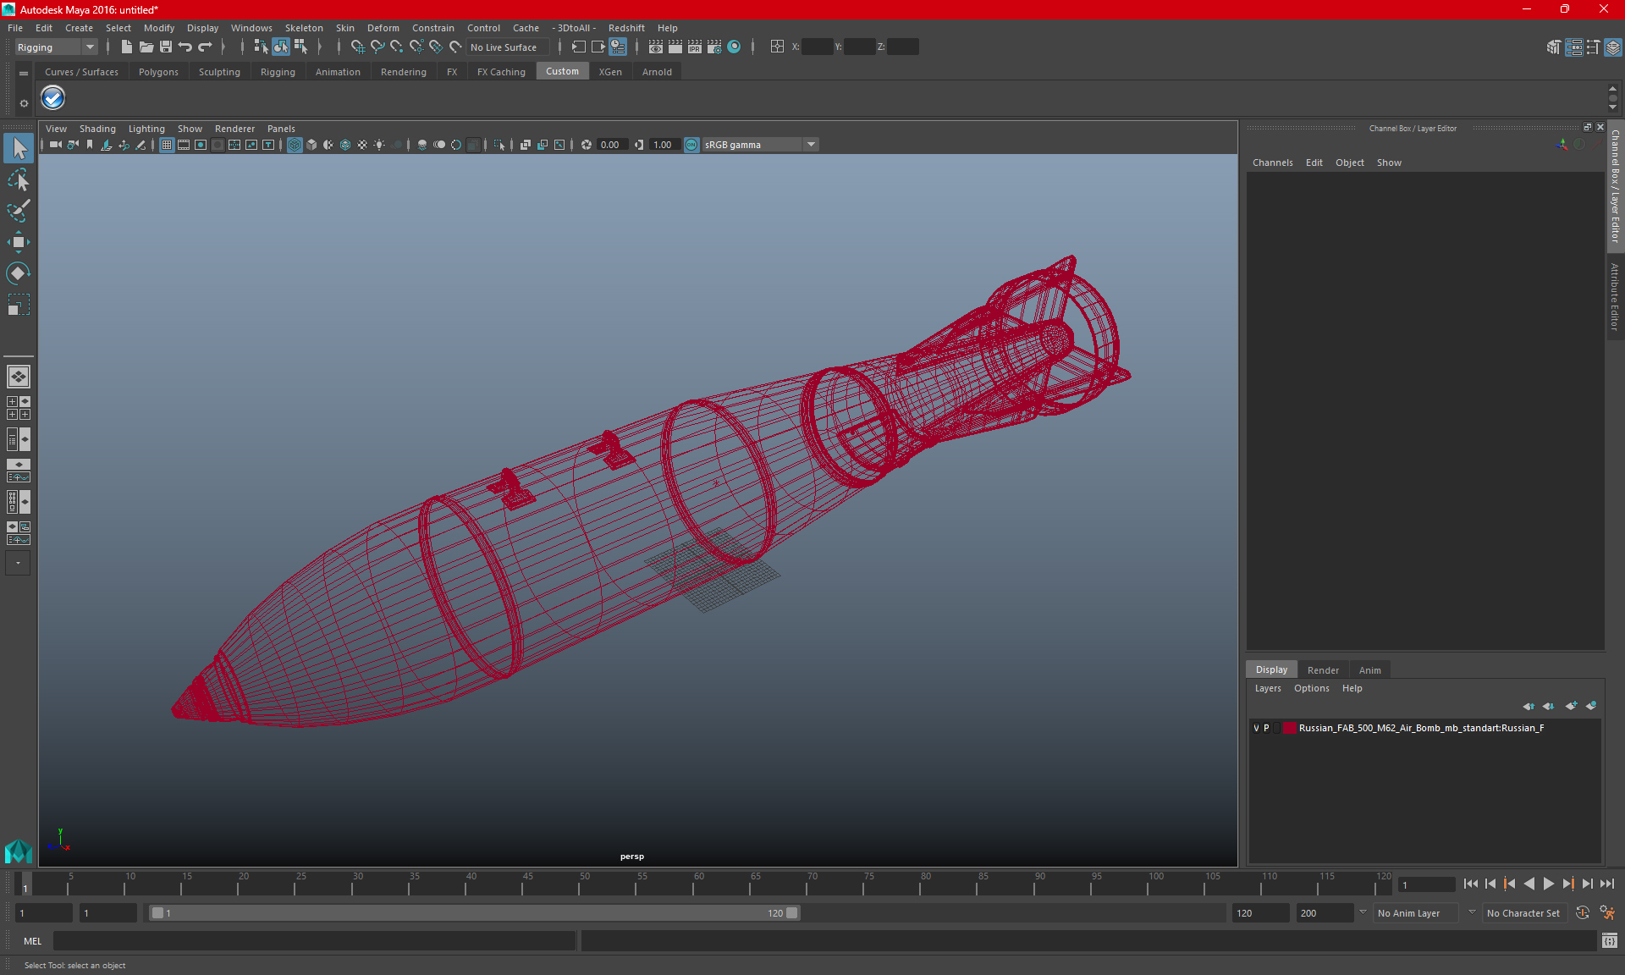Click the blue checkmark shelf button
The width and height of the screenshot is (1625, 975).
click(52, 98)
